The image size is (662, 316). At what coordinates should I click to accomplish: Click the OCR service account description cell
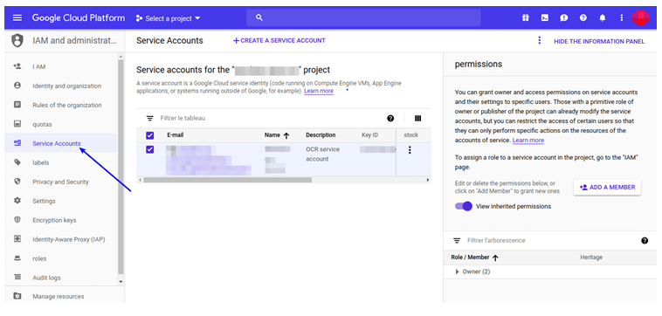tap(322, 155)
